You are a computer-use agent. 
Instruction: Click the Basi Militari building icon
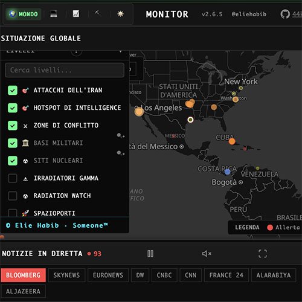(x=25, y=143)
